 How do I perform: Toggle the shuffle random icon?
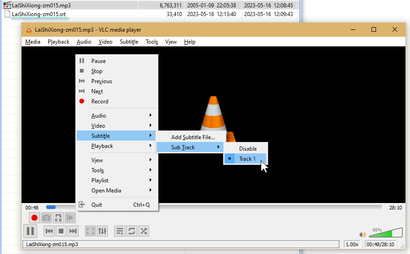(144, 231)
